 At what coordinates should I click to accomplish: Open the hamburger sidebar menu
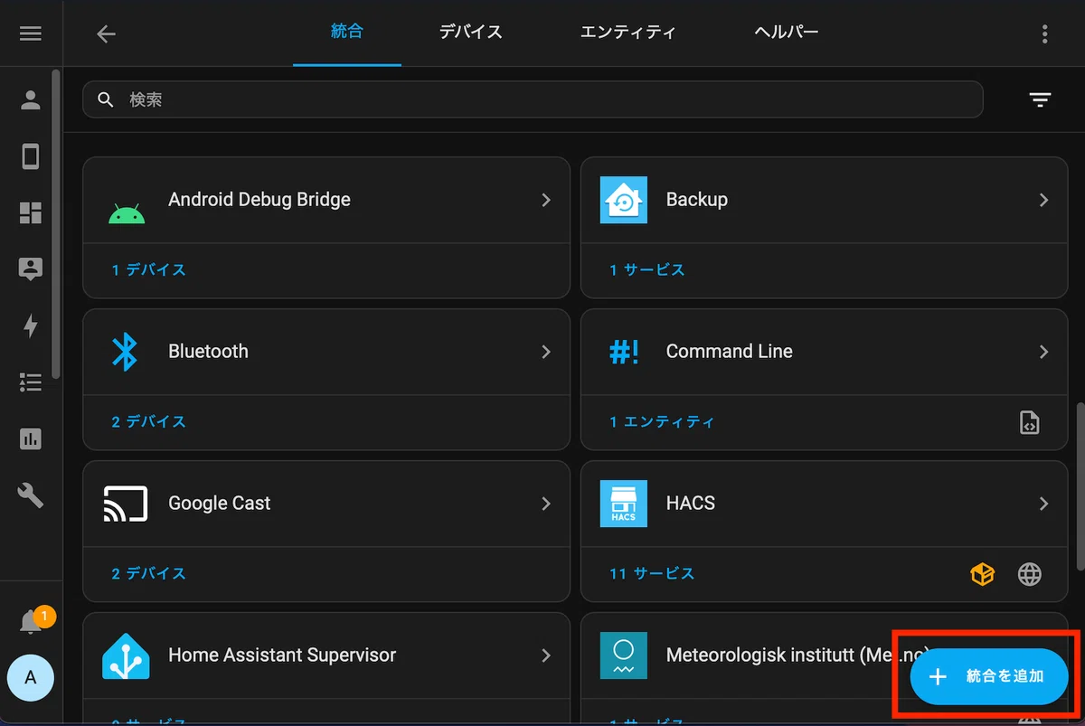point(31,33)
